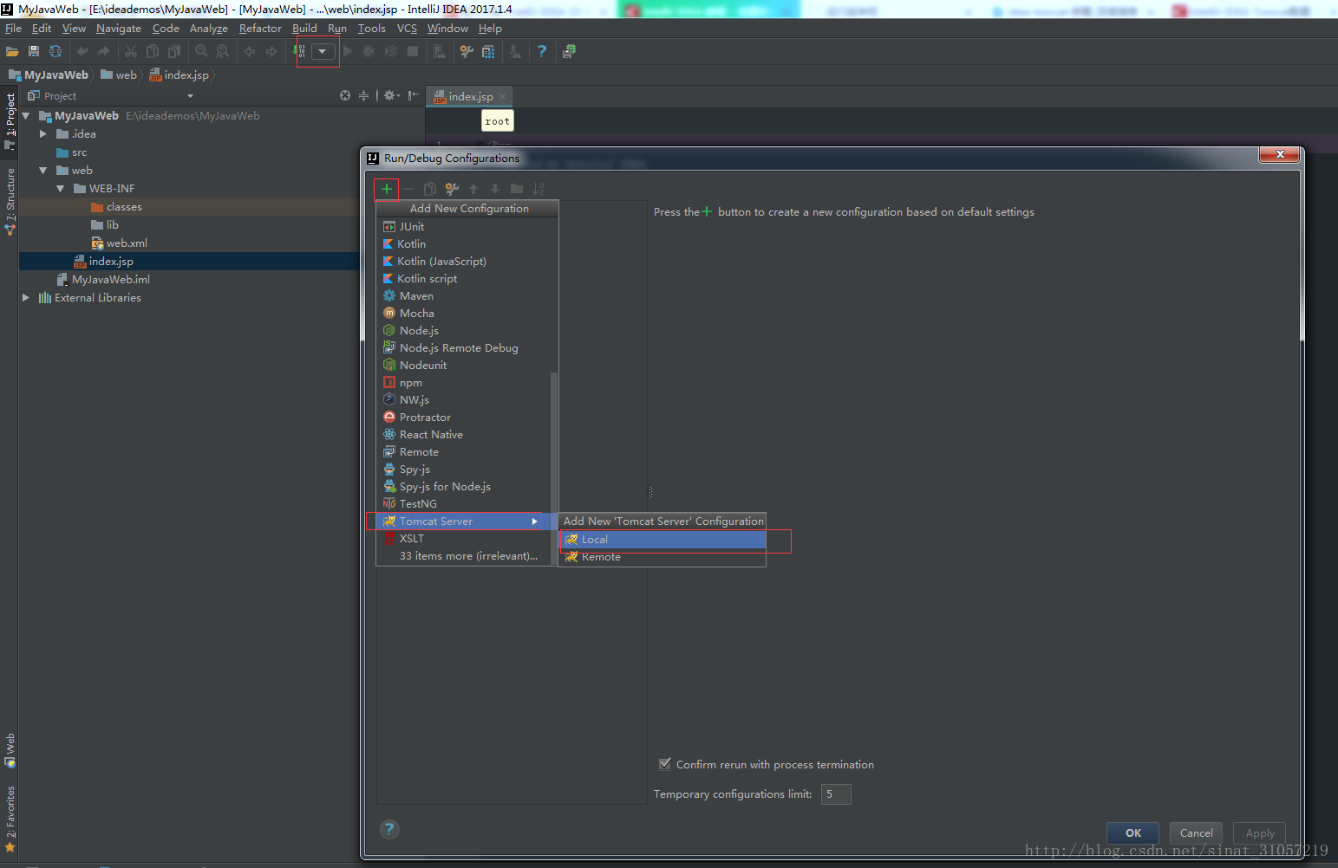This screenshot has height=868, width=1338.
Task: Click the Scroll from Source target icon
Action: tap(345, 95)
